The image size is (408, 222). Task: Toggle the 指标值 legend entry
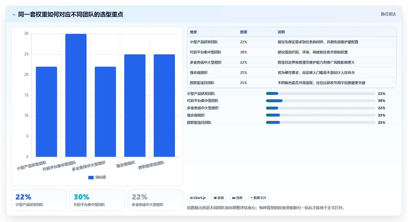point(97,177)
